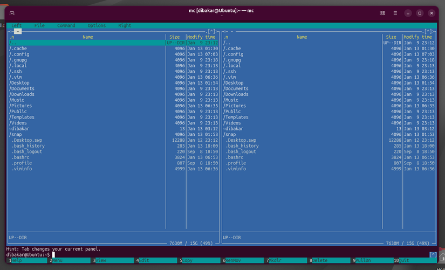
Task: Click right panel Name column header
Action: (x=302, y=37)
